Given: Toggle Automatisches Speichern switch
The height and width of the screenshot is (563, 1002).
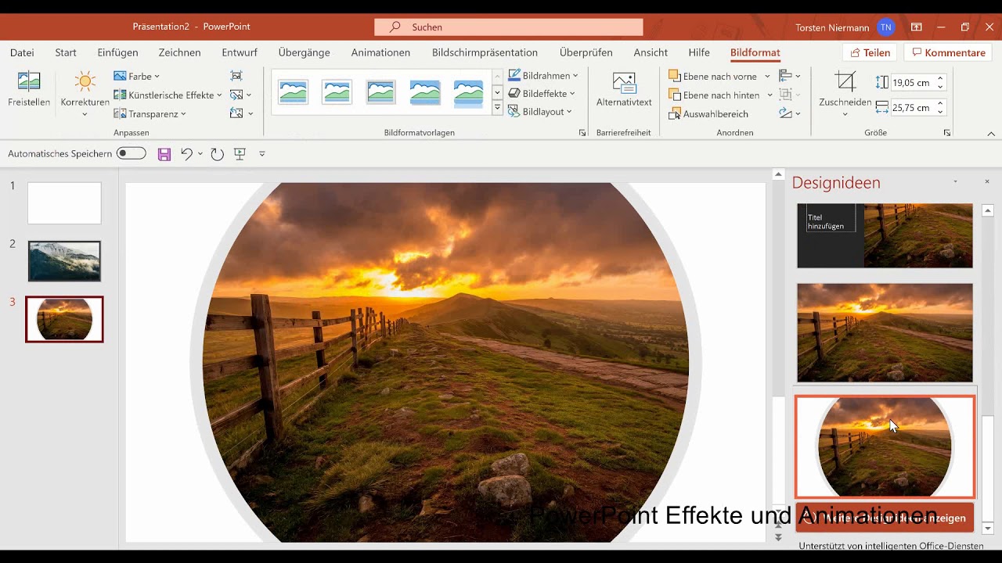Looking at the screenshot, I should 132,153.
